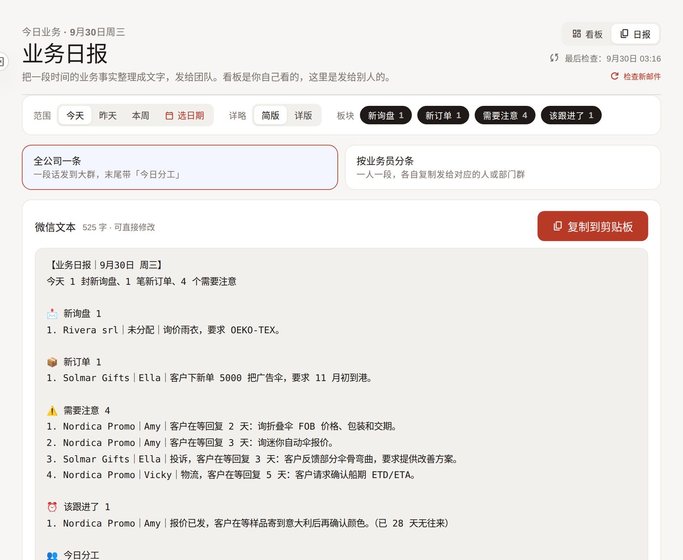The width and height of the screenshot is (683, 560).
Task: Open the 选日期 date picker
Action: pyautogui.click(x=185, y=116)
